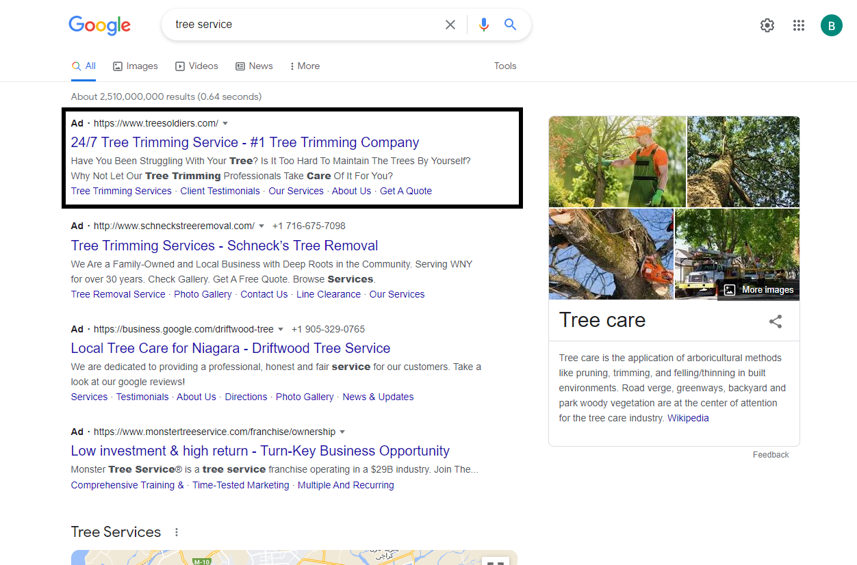The width and height of the screenshot is (857, 565).
Task: Open Schneck's Tree Removal ad title
Action: point(225,246)
